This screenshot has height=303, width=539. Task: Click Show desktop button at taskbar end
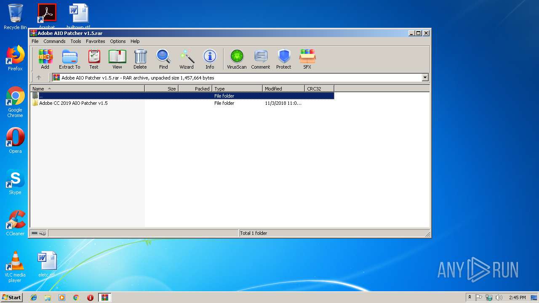click(535, 298)
